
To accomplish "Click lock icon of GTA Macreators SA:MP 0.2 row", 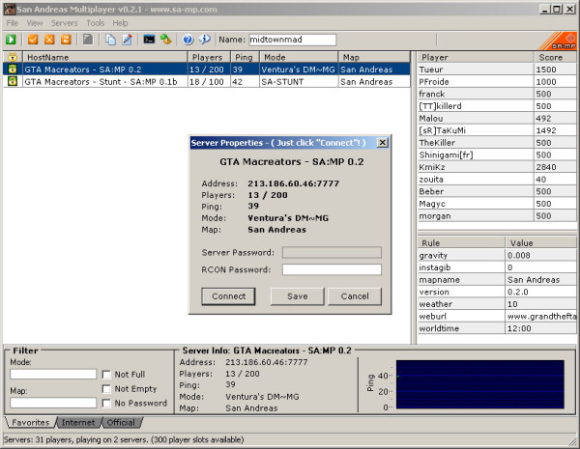I will coord(13,70).
